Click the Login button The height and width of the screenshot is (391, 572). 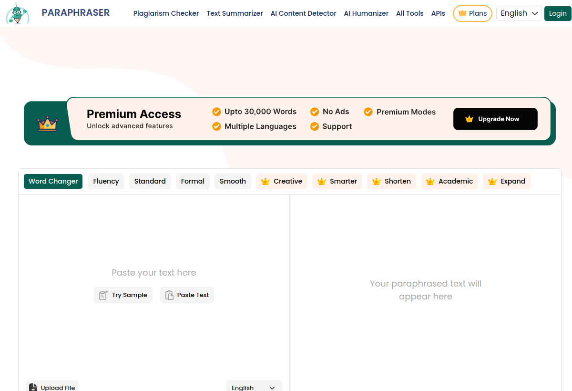[x=557, y=13]
